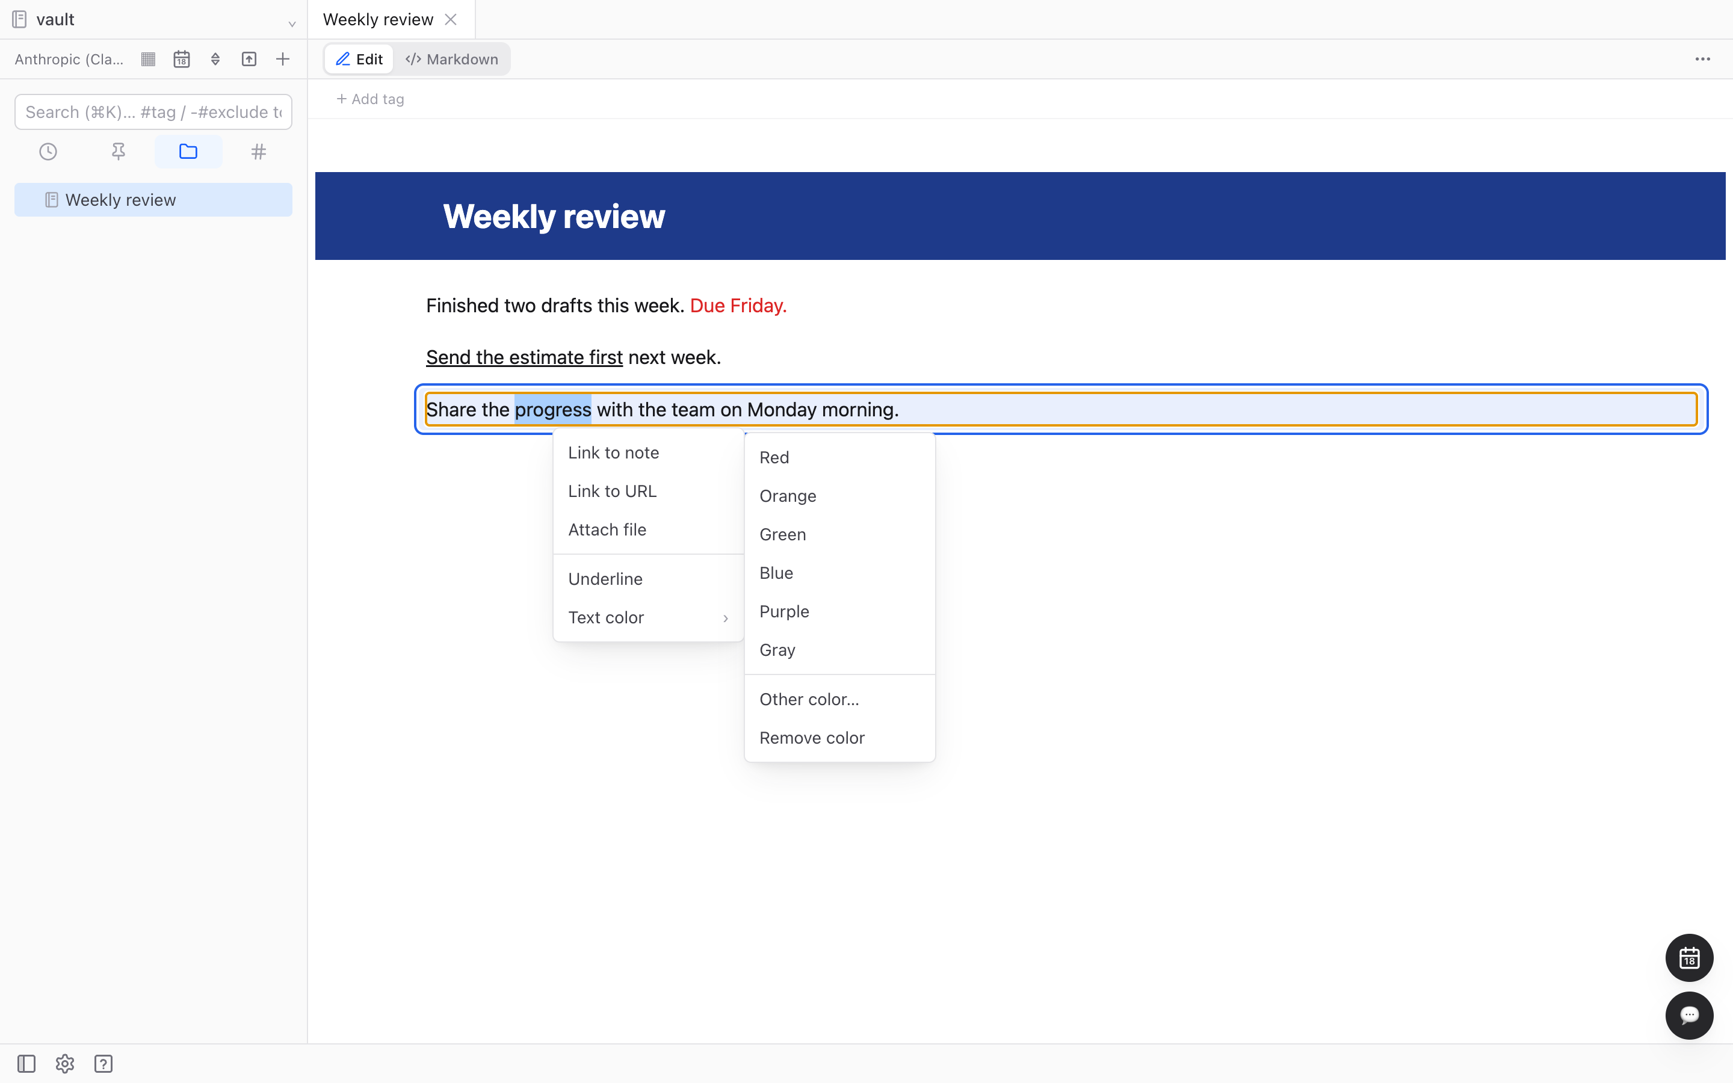Viewport: 1733px width, 1083px height.
Task: Toggle the sidebar panel icon at bottom
Action: [26, 1064]
